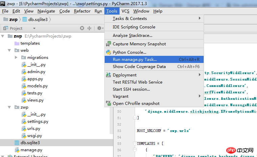
Task: Click the zwp folder icon in breadcrumb bar
Action: coord(6,19)
